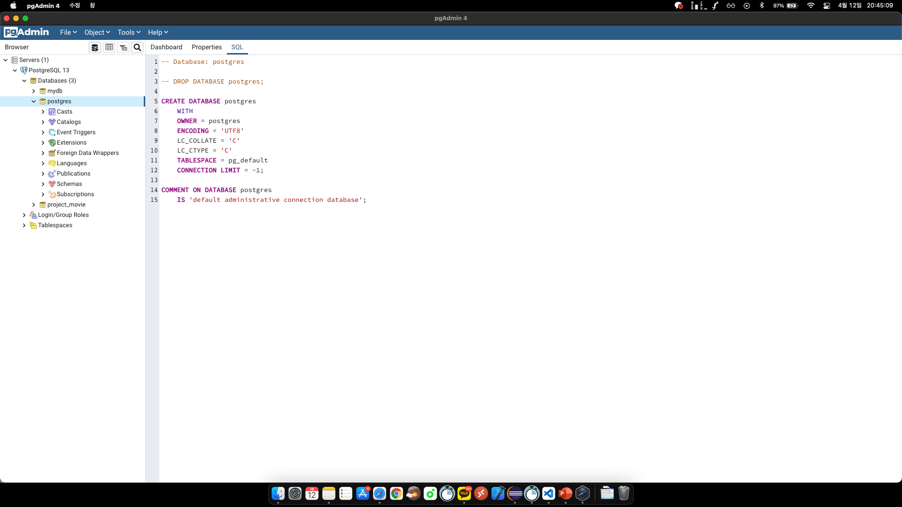Select Subscriptions in the tree
The height and width of the screenshot is (507, 902).
[x=75, y=194]
